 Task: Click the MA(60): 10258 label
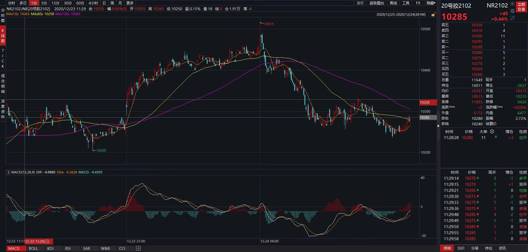pyautogui.click(x=42, y=14)
